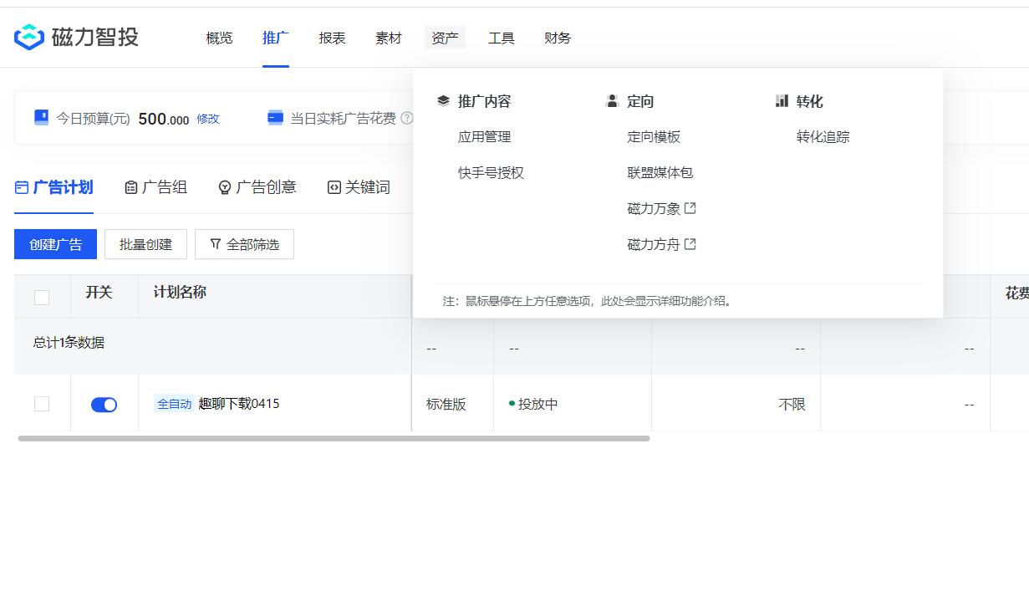This screenshot has width=1029, height=612.
Task: Check the select-all checkbox in table header
Action: [42, 297]
